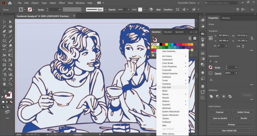Open the Layers panel icon
Viewport: 257px width, 136px height.
pos(202,86)
